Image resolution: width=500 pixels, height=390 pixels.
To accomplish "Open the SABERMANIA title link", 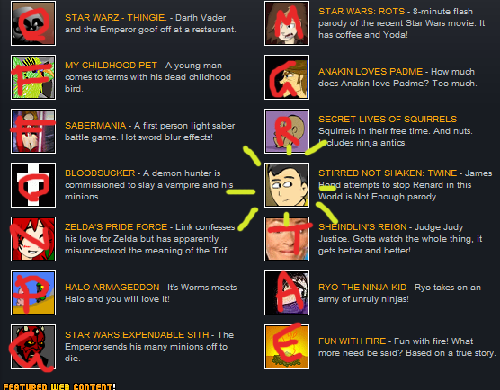I will [x=95, y=126].
